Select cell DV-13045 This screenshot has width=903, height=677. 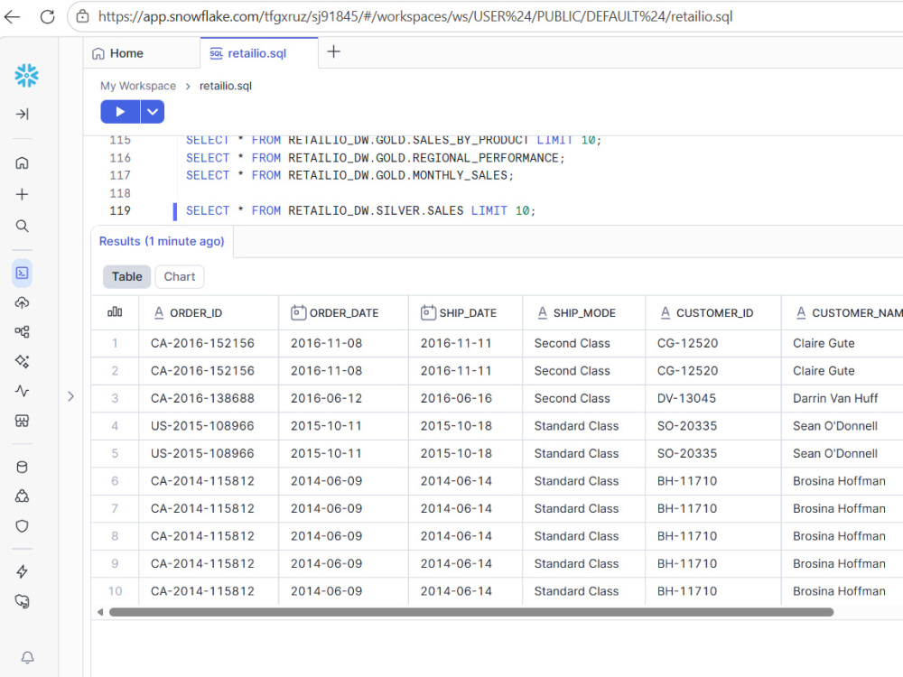[713, 398]
